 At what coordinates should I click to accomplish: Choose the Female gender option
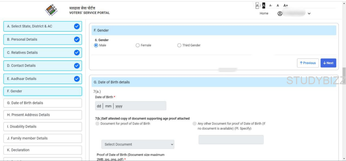point(138,45)
